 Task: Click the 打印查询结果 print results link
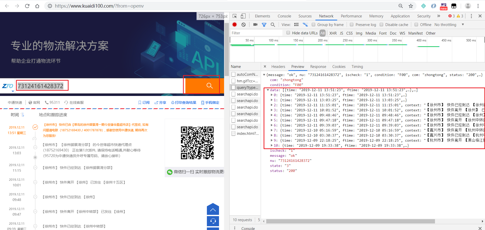(184, 103)
